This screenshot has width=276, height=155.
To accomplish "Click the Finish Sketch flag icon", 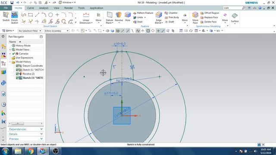I will coord(14,15).
